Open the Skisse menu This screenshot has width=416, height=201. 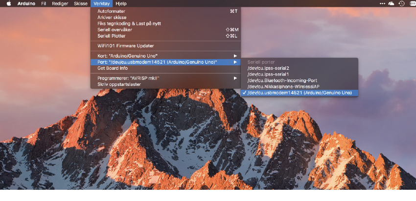point(80,3)
